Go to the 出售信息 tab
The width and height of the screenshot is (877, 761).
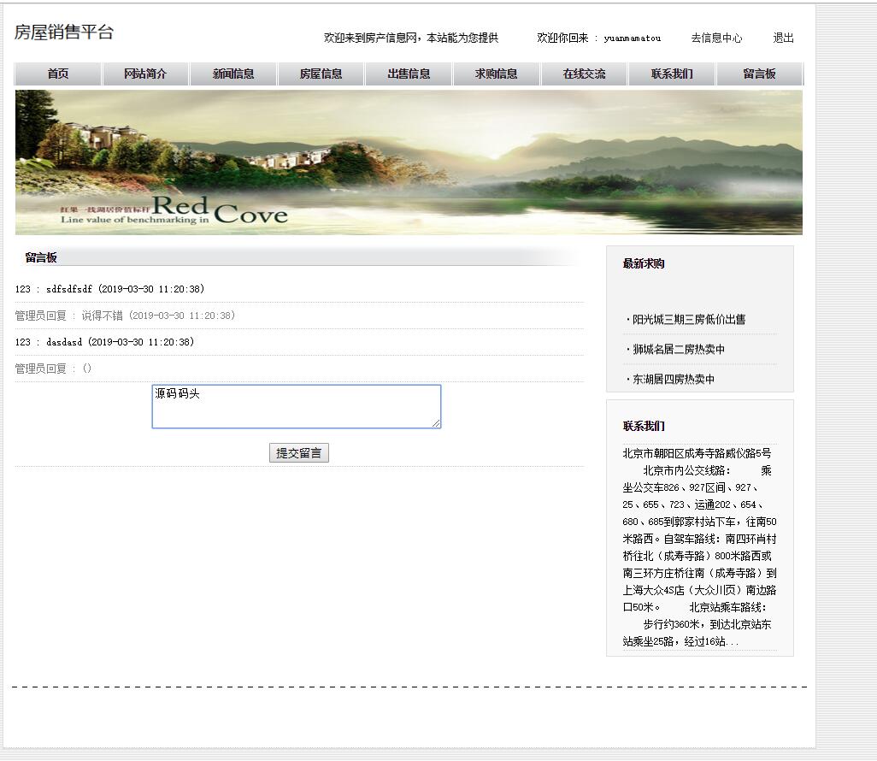[409, 74]
